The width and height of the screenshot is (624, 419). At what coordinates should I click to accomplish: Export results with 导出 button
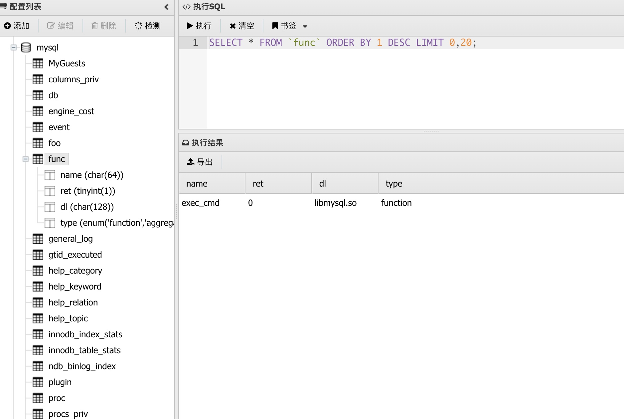click(200, 162)
